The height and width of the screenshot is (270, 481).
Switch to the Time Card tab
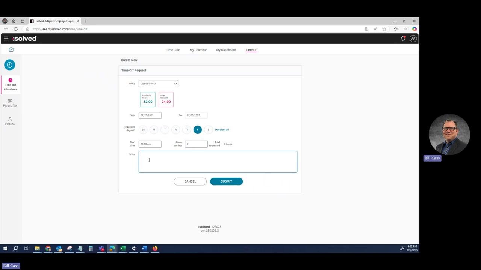tap(173, 50)
